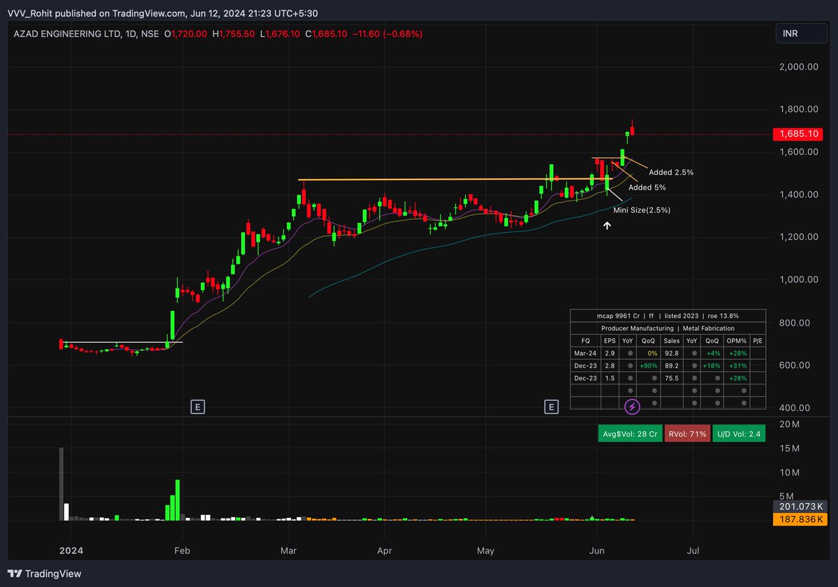This screenshot has height=587, width=838.
Task: Select the red 1,685.10 current price label
Action: click(x=798, y=133)
